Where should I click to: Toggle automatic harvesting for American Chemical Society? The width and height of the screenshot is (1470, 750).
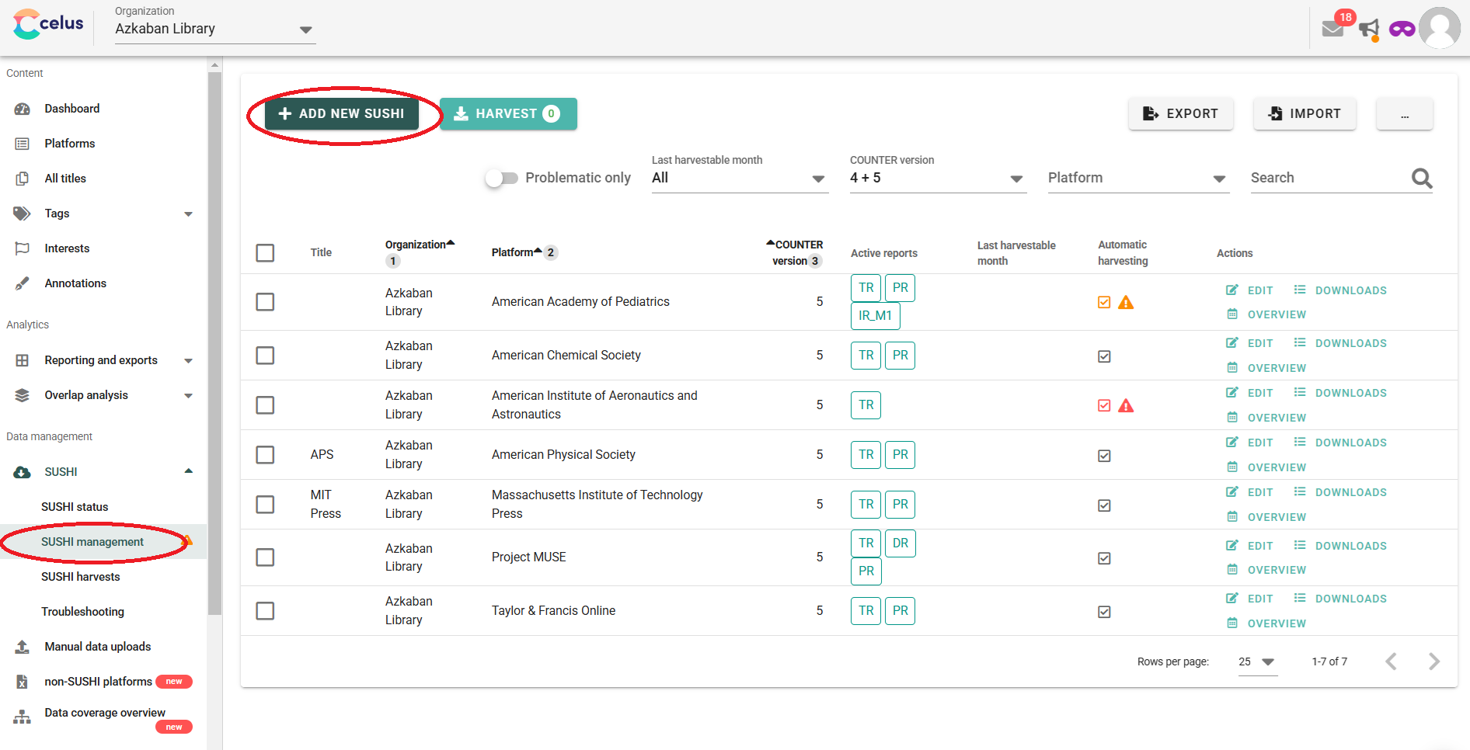1104,356
